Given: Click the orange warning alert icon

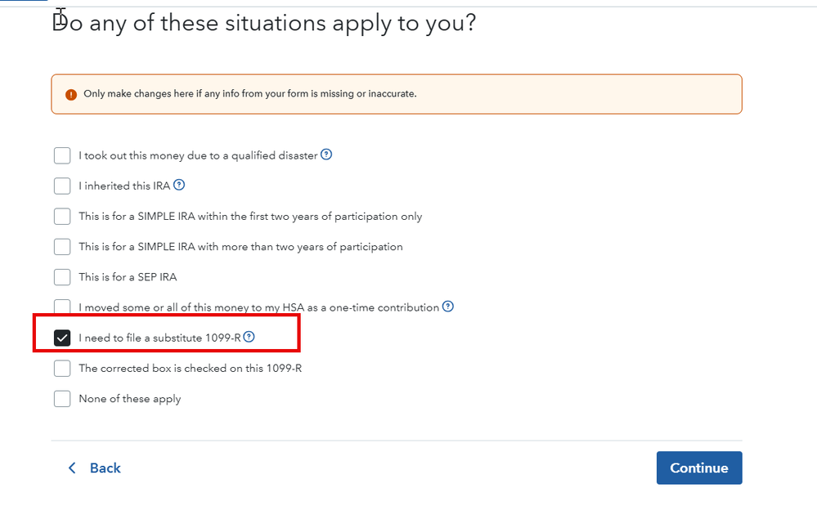Looking at the screenshot, I should point(71,94).
